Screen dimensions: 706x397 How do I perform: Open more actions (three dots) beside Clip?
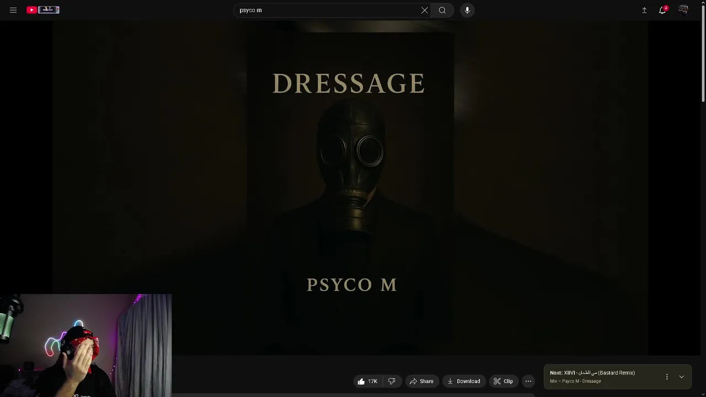(528, 381)
